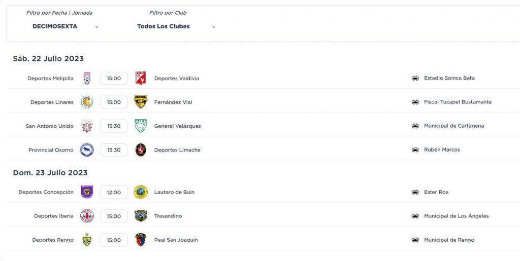Click stadium icon next to Estadio Soinca Bata

tap(415, 79)
